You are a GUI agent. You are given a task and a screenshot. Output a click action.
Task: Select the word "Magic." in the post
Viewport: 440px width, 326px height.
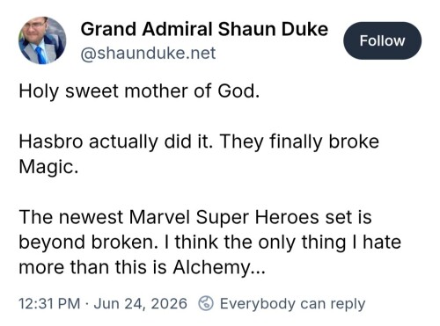pos(48,168)
